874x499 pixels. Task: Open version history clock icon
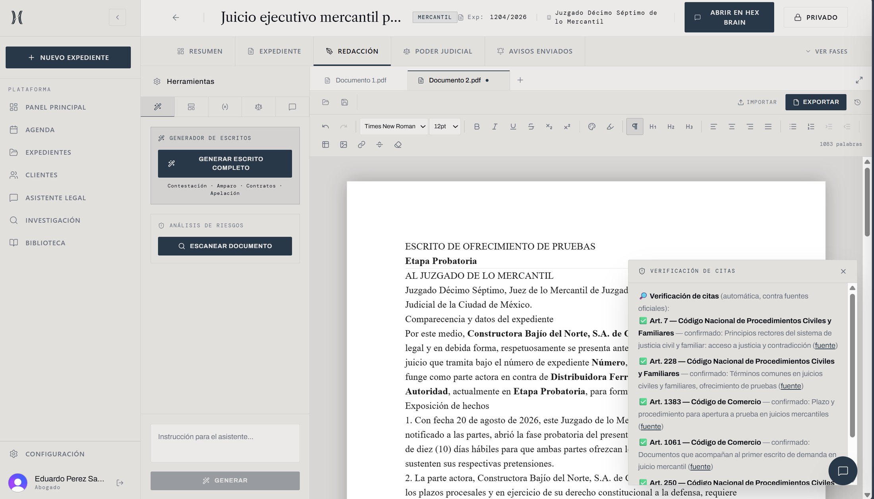pos(857,102)
